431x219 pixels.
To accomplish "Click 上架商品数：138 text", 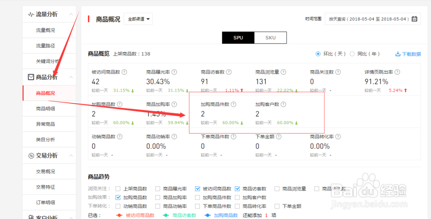I will point(131,54).
